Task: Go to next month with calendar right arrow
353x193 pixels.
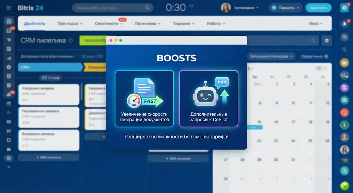Action: [x=325, y=68]
